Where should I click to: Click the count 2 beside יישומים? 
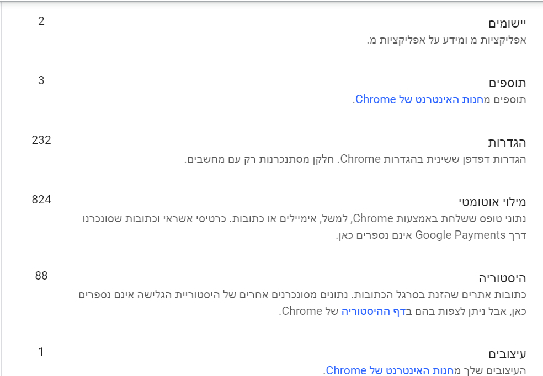pyautogui.click(x=41, y=22)
